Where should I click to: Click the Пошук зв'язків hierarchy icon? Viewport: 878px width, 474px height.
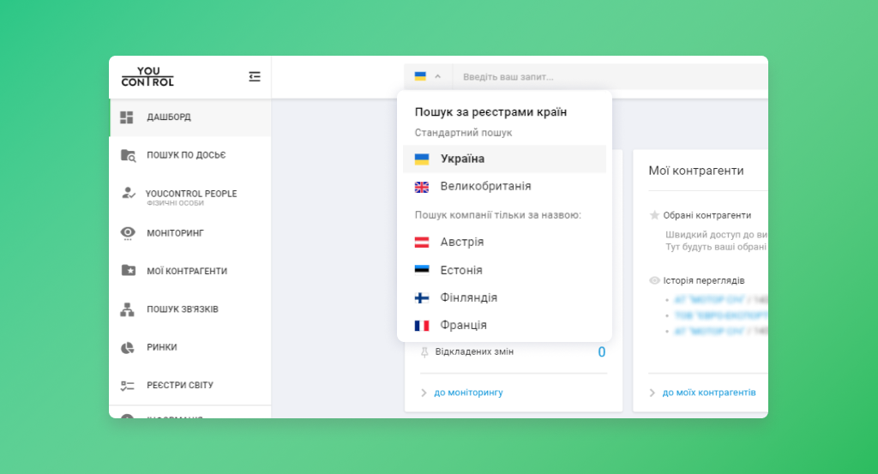(x=128, y=309)
